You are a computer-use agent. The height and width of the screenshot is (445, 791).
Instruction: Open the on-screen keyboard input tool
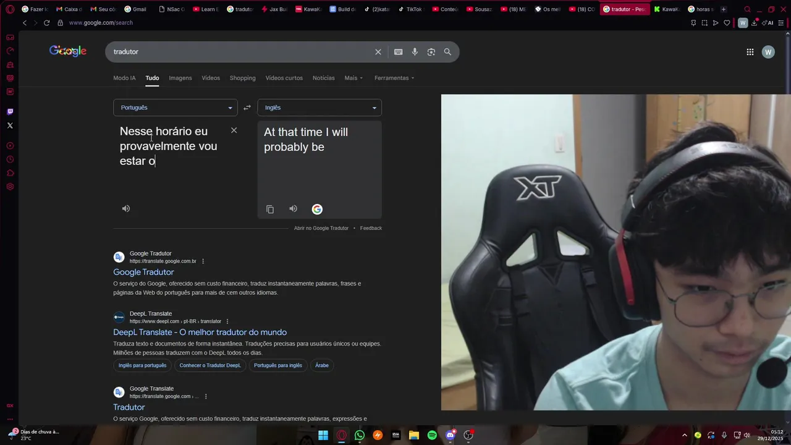click(399, 52)
